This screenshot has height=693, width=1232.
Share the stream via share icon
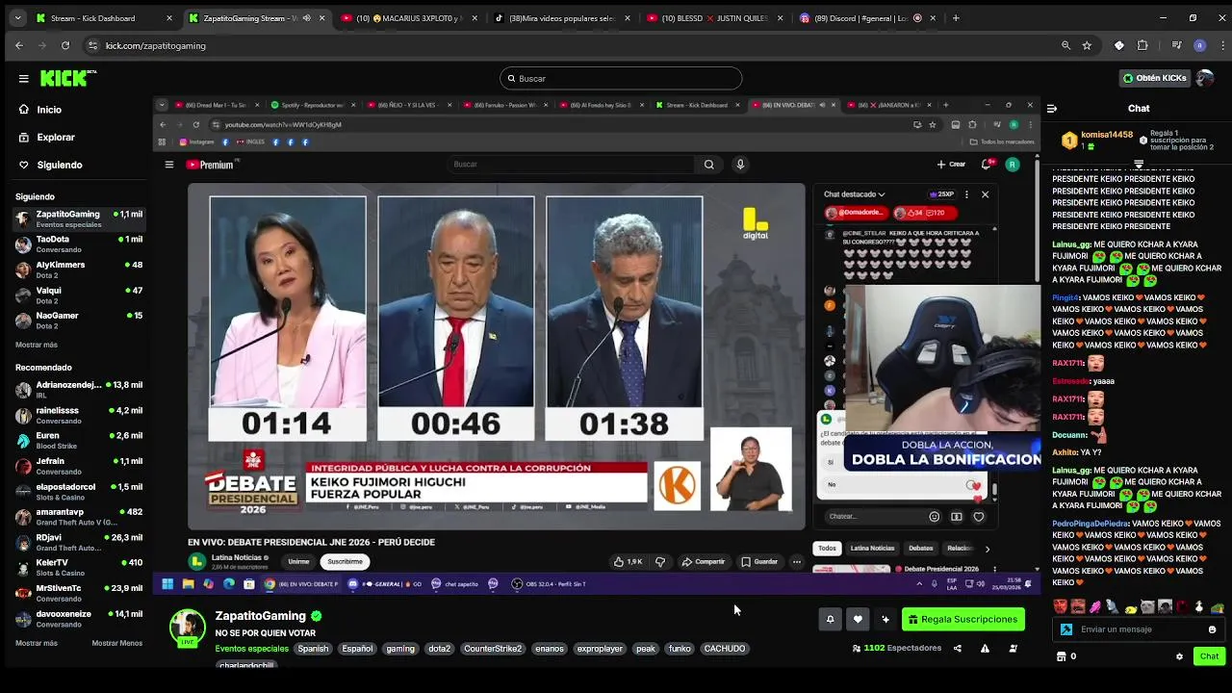tap(957, 649)
